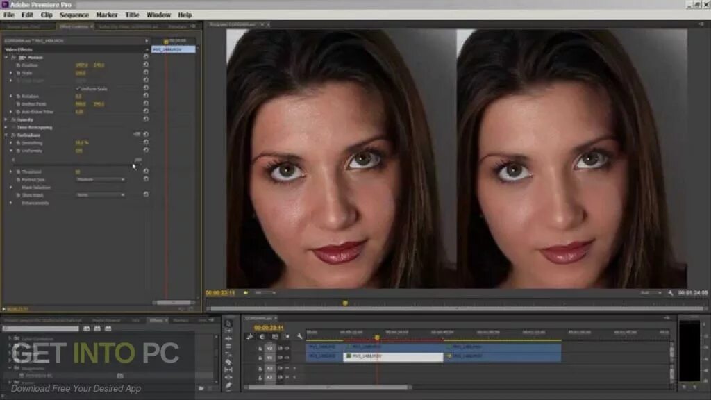711x400 pixels.
Task: Click the V2 track target label
Action: [270, 349]
